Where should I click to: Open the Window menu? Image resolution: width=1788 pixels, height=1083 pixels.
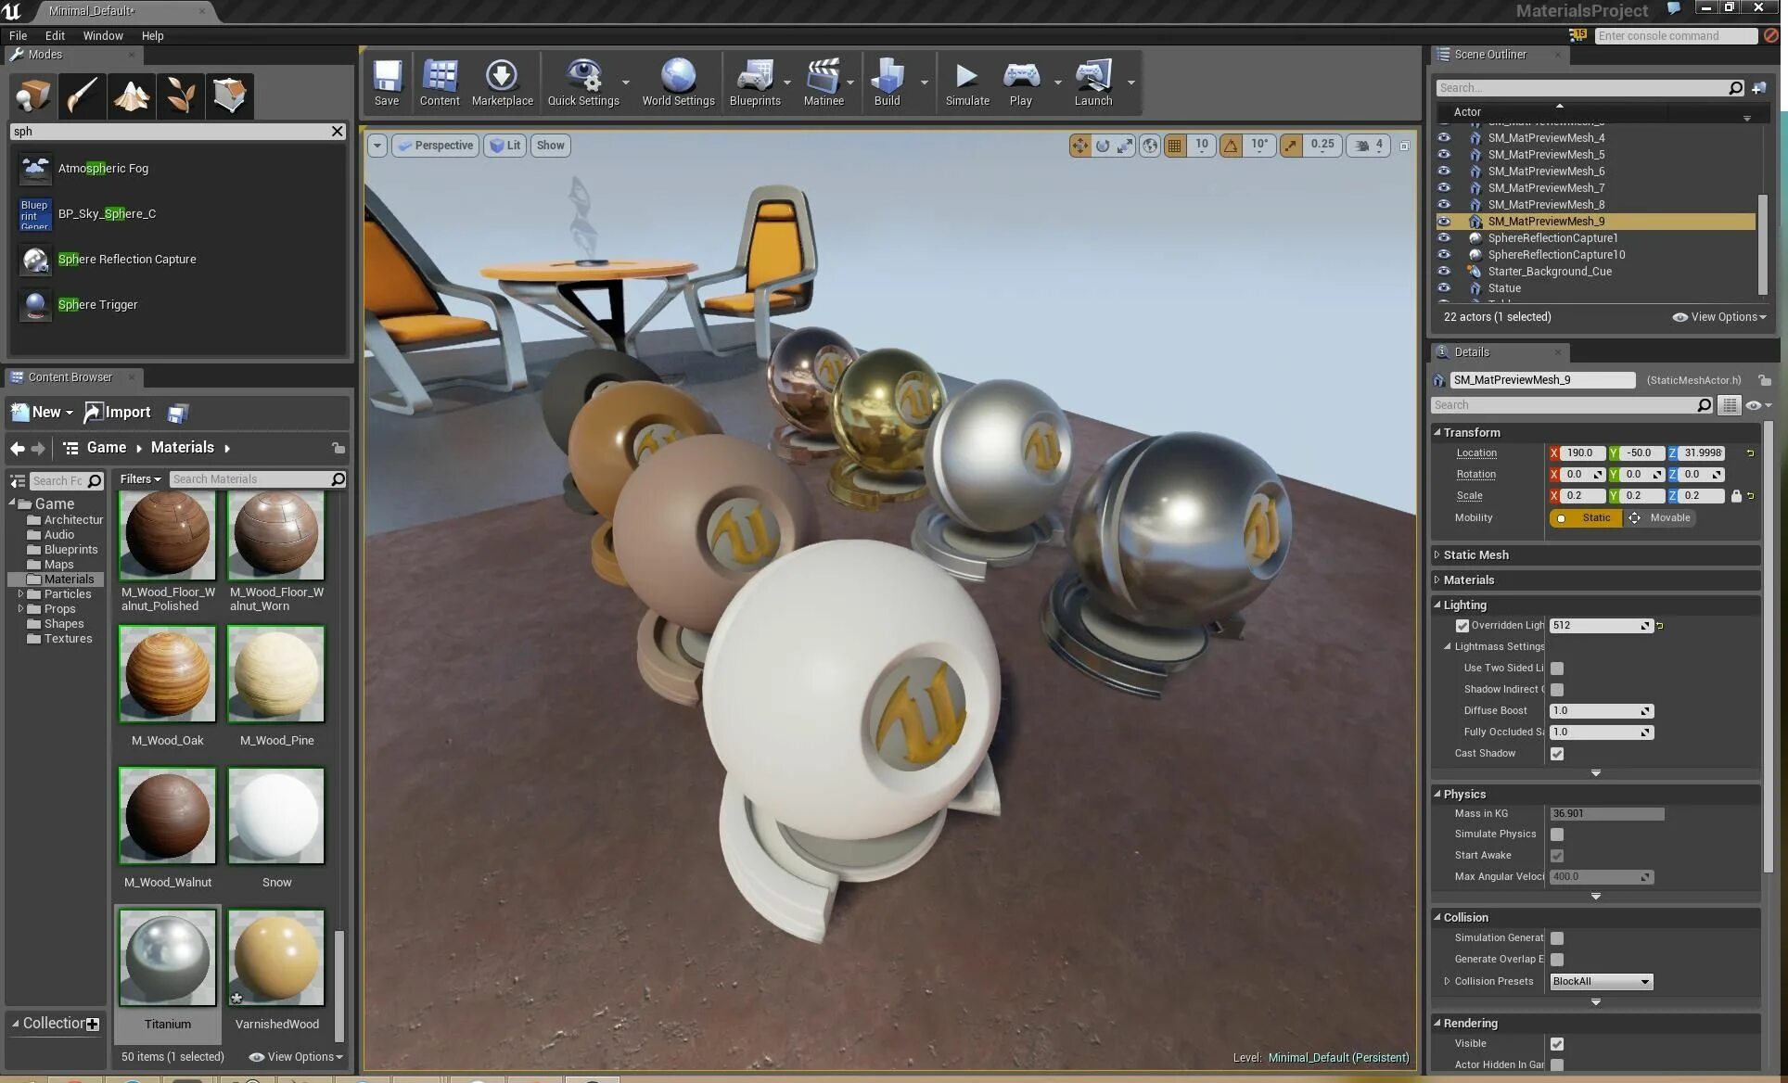pyautogui.click(x=102, y=35)
